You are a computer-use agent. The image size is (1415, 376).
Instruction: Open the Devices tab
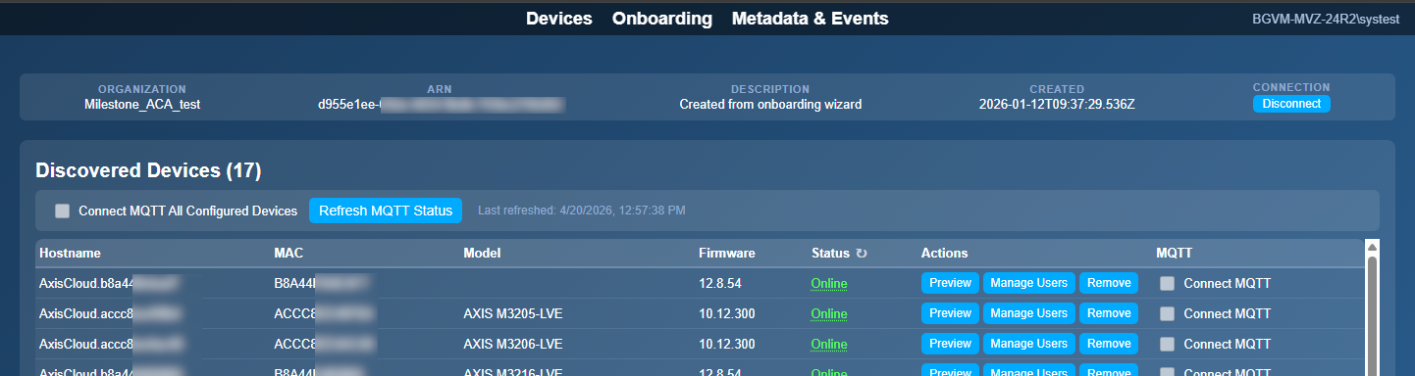click(559, 19)
